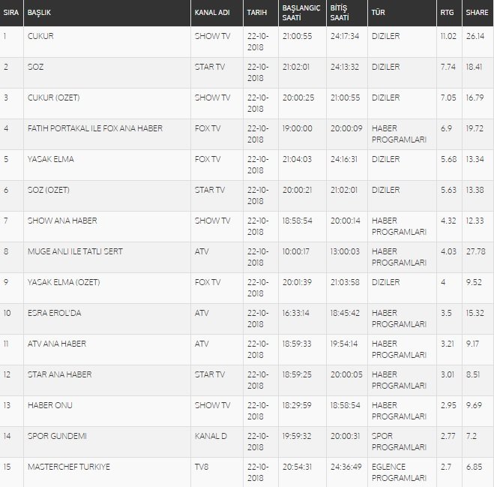The height and width of the screenshot is (487, 494).
Task: Select the FATIH PORTAKAL ILE FOX ANA HABER title
Action: (94, 128)
